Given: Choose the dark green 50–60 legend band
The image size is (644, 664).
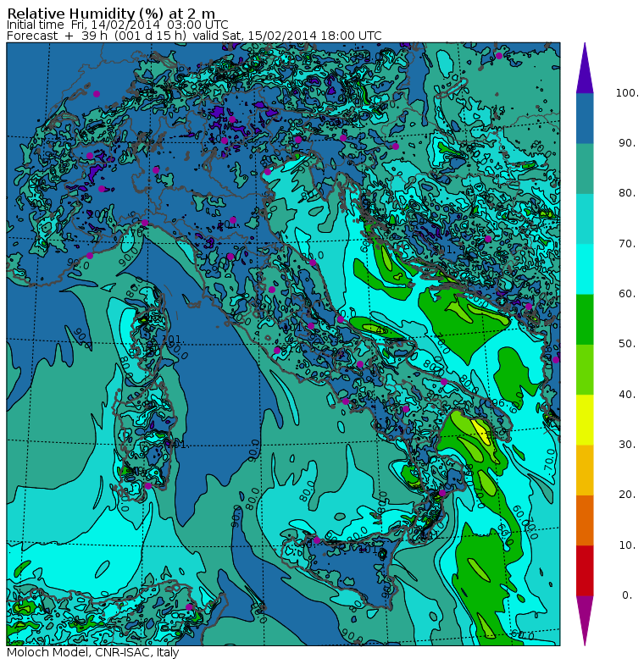Looking at the screenshot, I should [585, 319].
